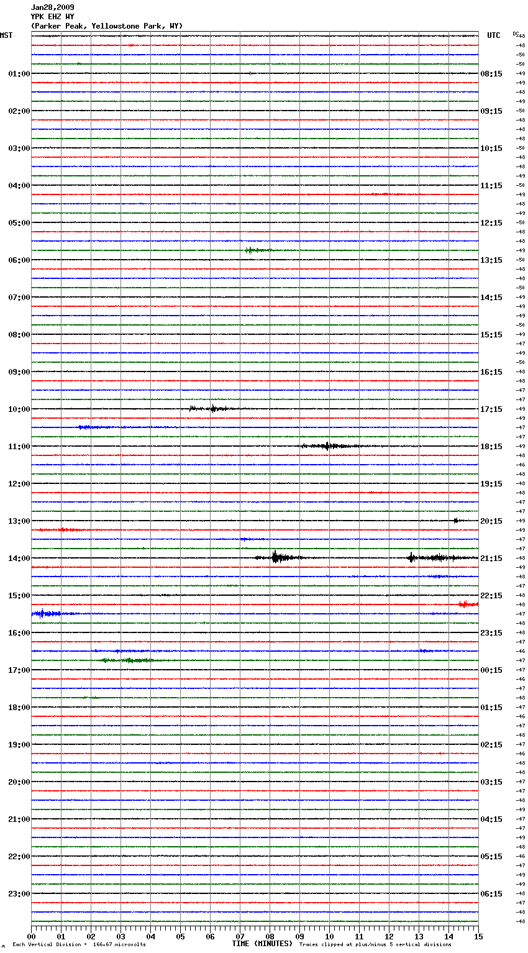Click the 11:15 UTC label
Screen dimensions: 528x953
(x=491, y=186)
